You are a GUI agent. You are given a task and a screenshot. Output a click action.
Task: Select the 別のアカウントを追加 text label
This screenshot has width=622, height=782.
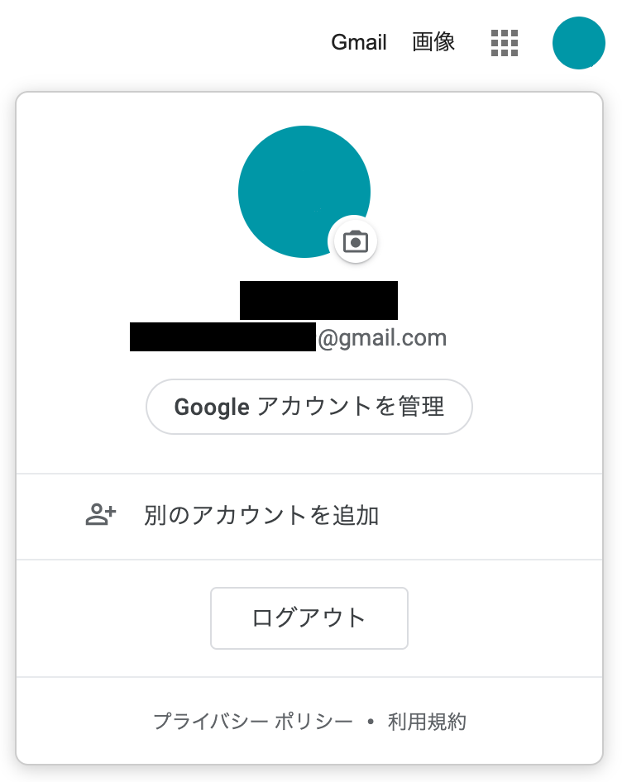point(261,516)
